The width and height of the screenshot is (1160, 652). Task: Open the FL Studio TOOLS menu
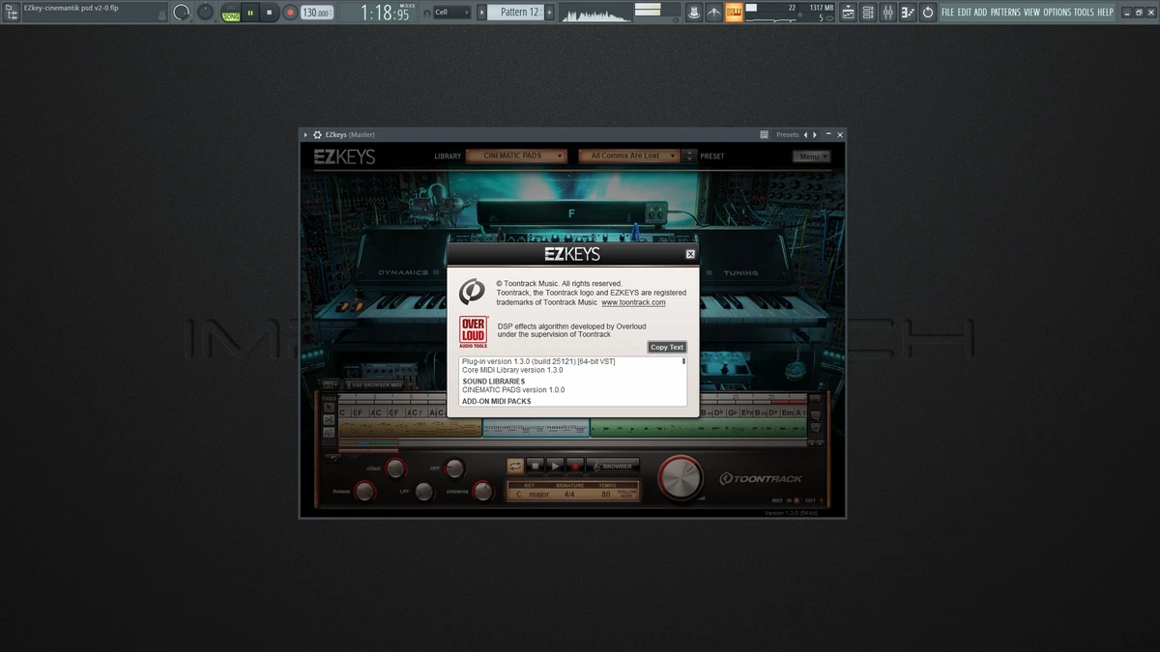(x=1084, y=13)
